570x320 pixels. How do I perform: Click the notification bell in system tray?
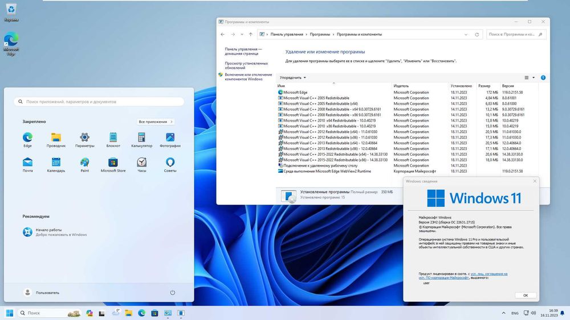coord(563,313)
